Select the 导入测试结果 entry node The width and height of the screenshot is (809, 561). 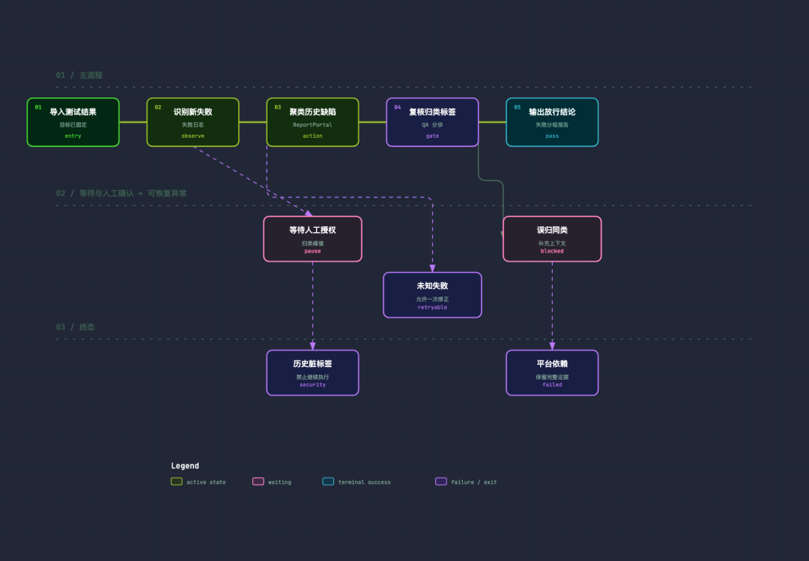(x=73, y=122)
